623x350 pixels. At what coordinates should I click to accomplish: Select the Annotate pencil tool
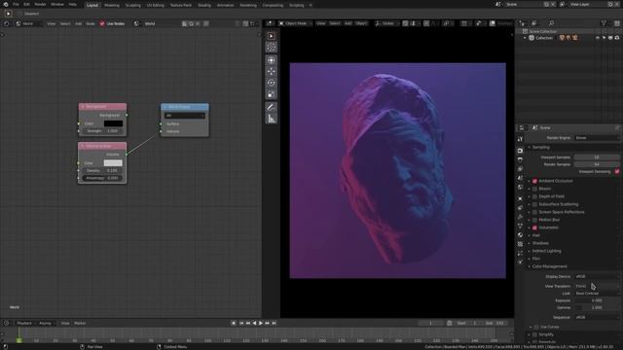[272, 107]
